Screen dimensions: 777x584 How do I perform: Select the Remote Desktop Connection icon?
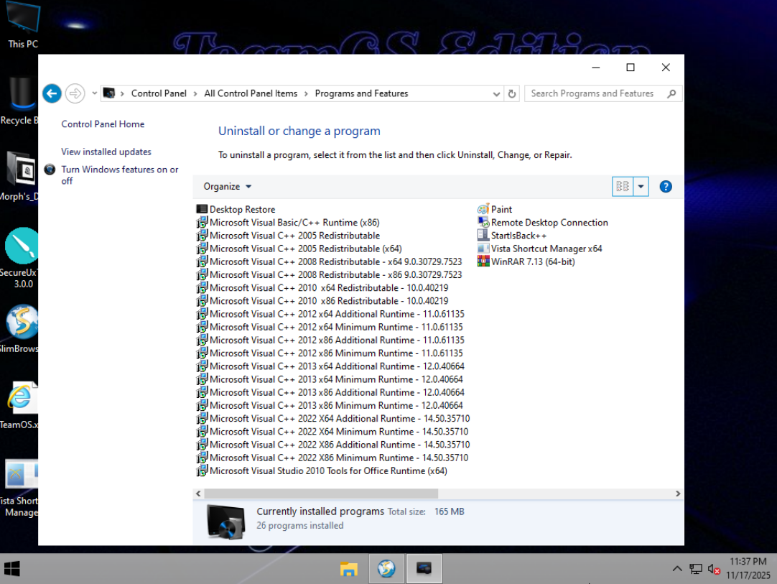[483, 222]
